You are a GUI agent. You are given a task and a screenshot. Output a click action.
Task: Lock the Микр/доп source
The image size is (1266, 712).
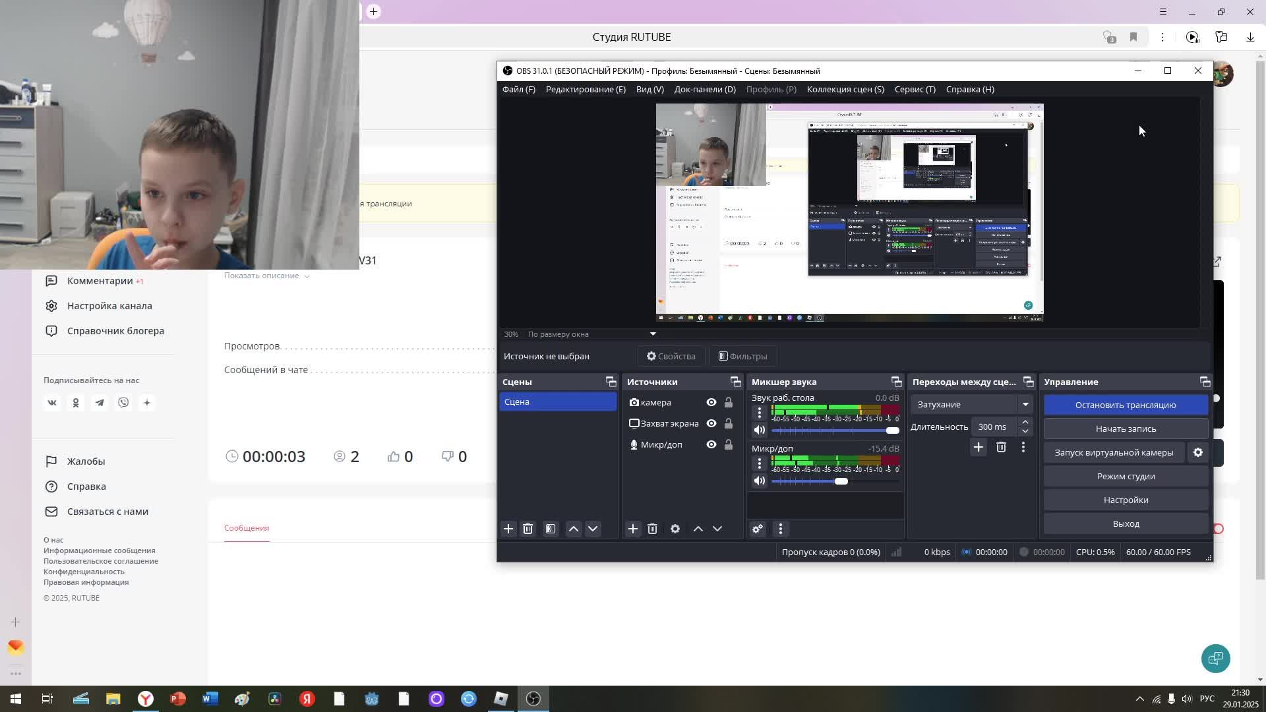point(729,444)
